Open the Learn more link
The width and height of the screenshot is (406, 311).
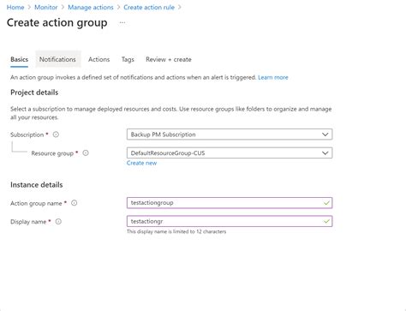tap(273, 77)
